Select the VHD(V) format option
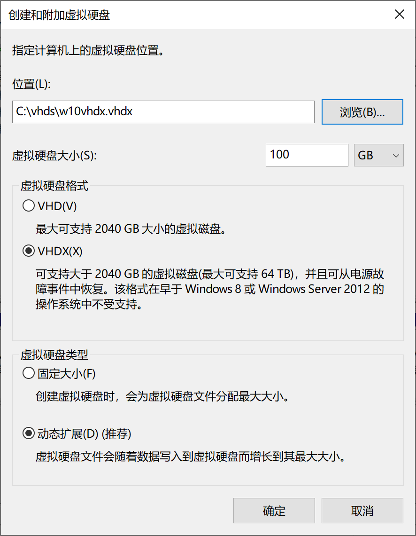 (x=28, y=205)
